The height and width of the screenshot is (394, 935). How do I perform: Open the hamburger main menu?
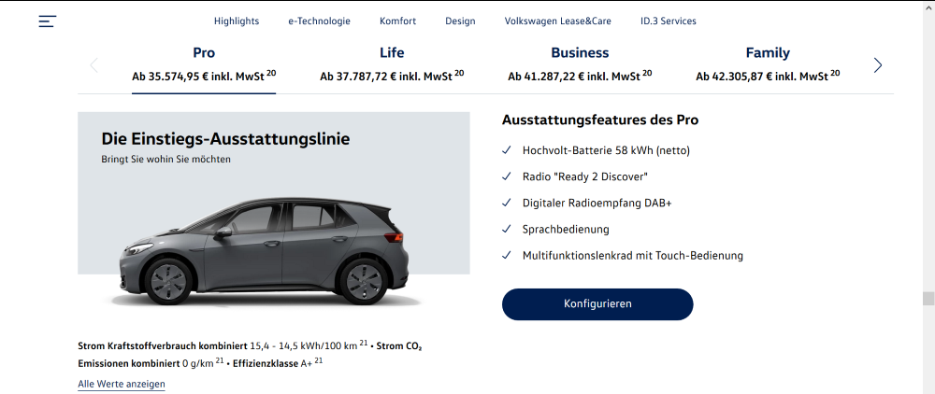48,21
